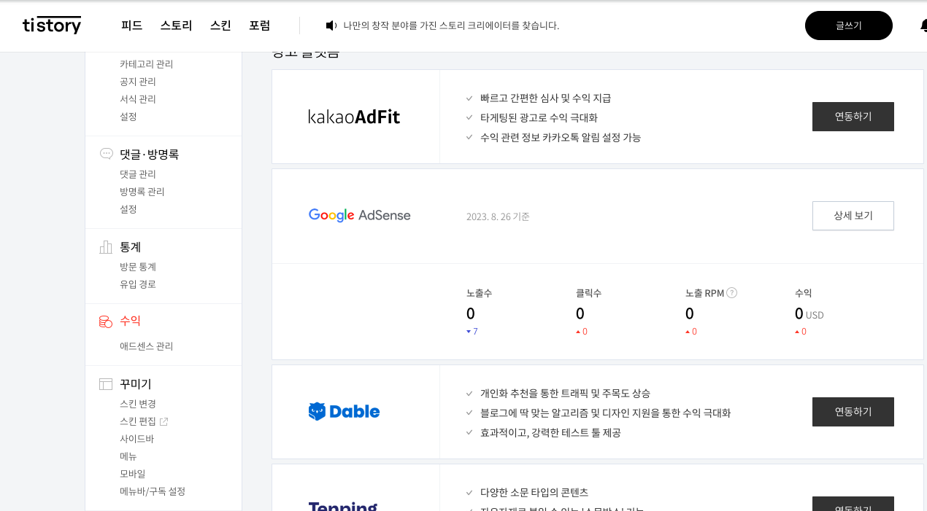Click the 수익 coins icon
The width and height of the screenshot is (927, 511).
pyautogui.click(x=106, y=321)
